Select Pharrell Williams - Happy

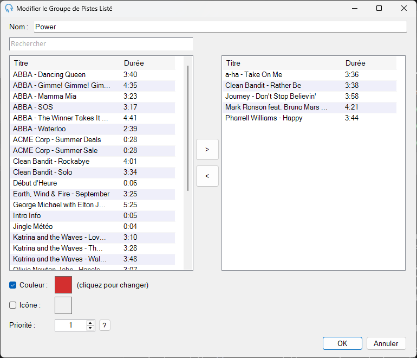point(310,118)
